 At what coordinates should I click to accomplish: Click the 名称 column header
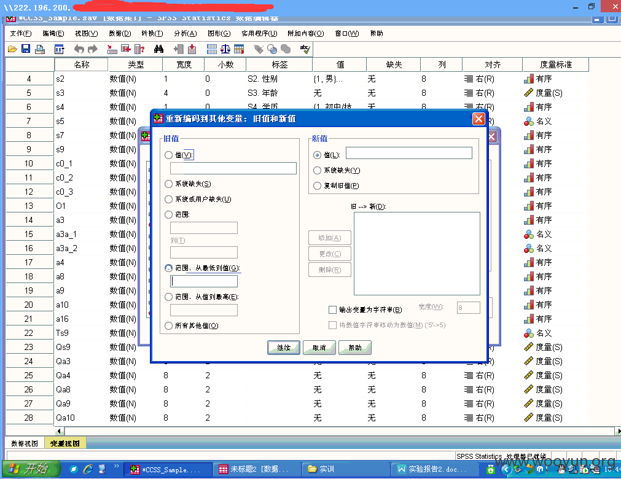(x=81, y=64)
